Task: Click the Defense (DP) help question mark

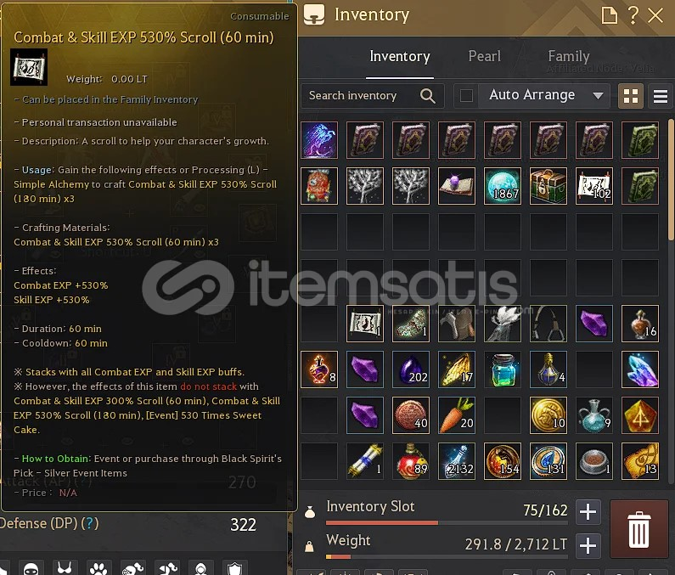Action: 89,523
